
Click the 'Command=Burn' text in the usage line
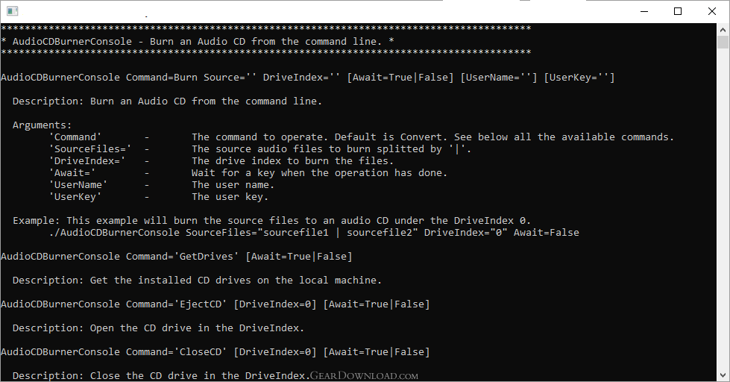coord(162,78)
